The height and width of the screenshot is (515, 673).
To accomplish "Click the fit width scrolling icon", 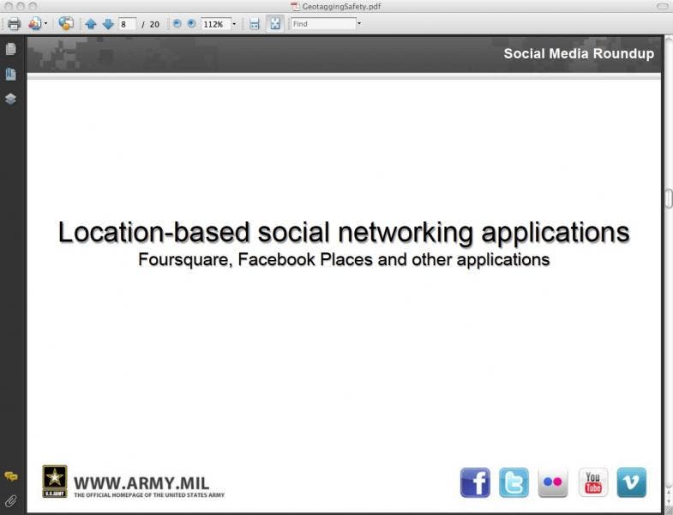I will click(x=255, y=24).
